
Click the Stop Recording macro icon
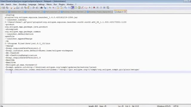(x=98, y=8)
